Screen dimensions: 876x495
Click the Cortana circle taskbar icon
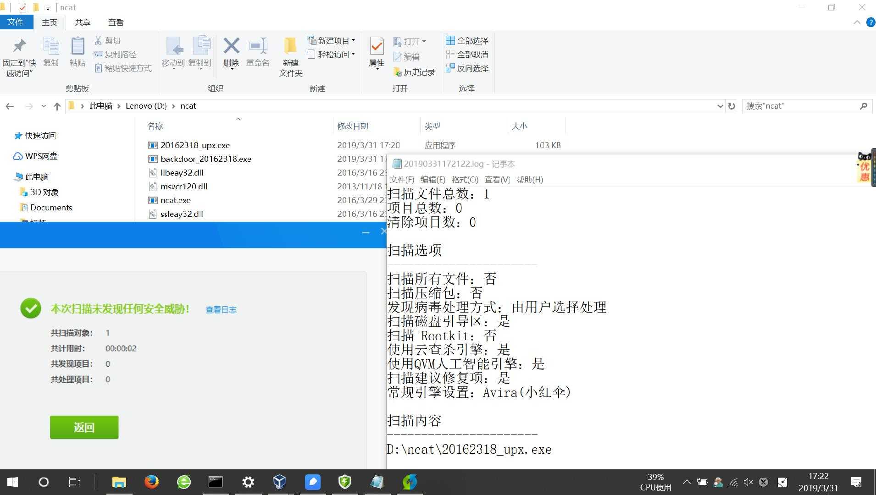point(44,482)
